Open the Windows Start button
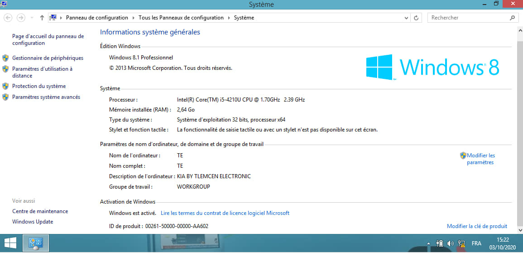Screen dimensions: 523x253 pos(11,243)
